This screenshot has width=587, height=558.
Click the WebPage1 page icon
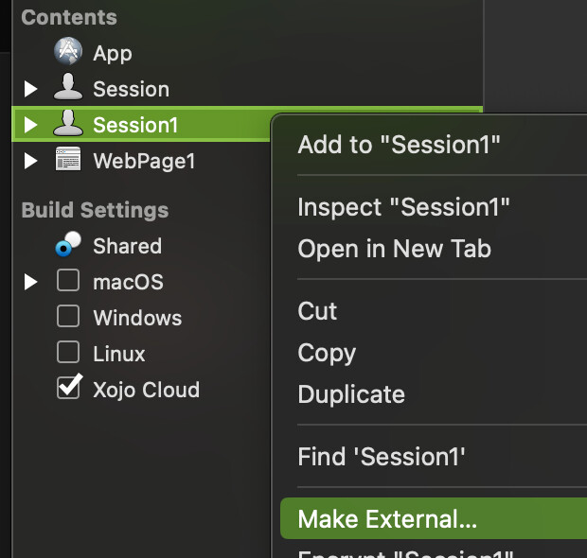click(68, 159)
